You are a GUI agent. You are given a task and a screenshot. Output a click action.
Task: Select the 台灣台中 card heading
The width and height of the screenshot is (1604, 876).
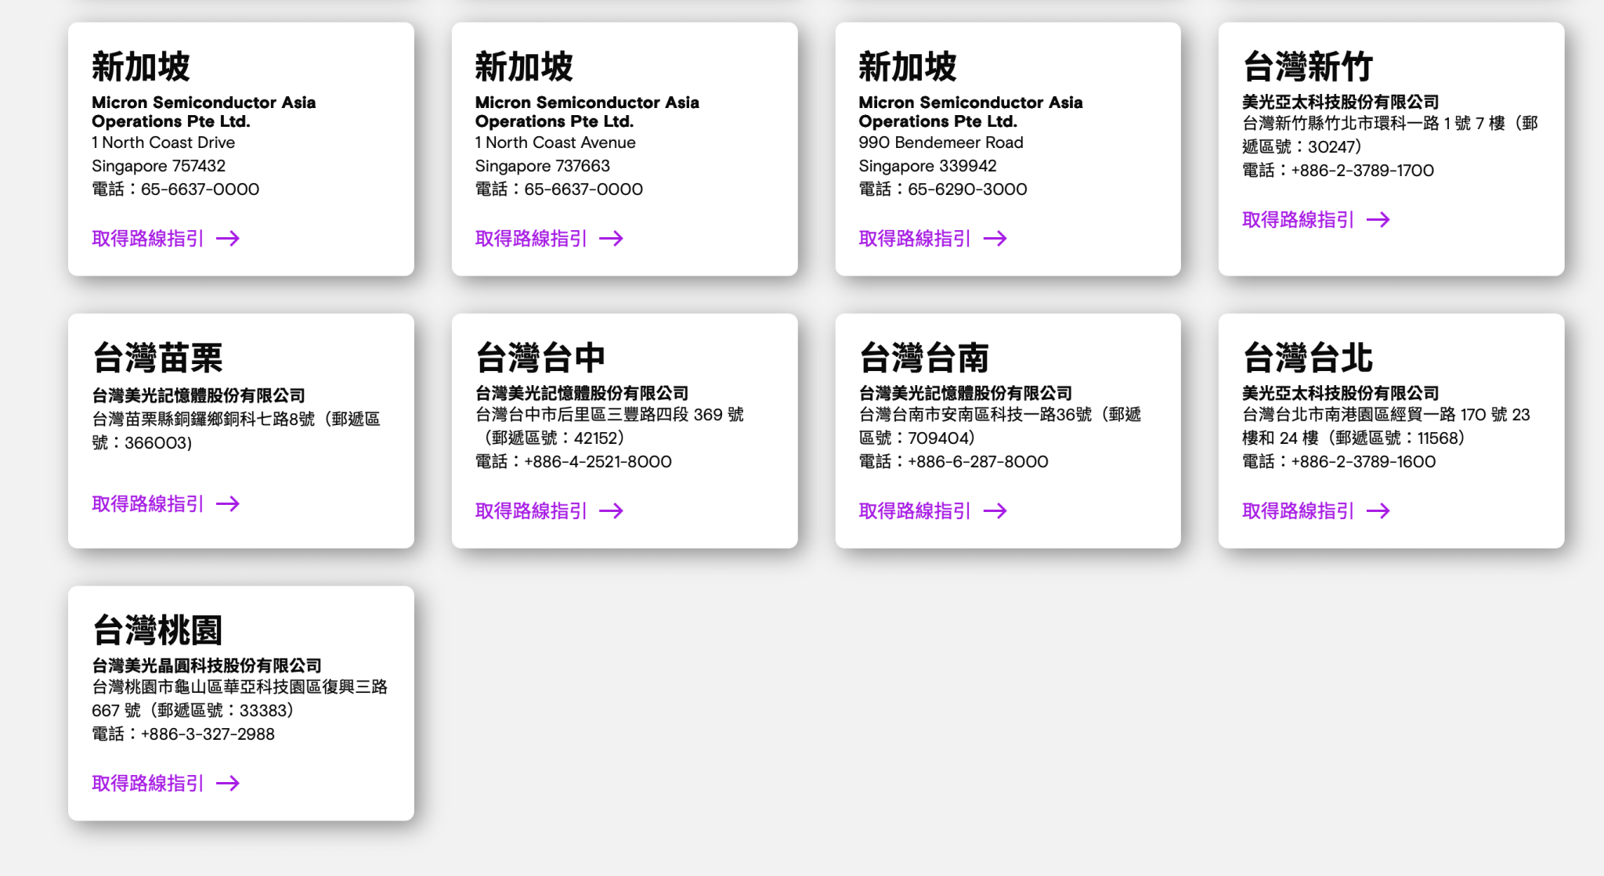pos(540,358)
